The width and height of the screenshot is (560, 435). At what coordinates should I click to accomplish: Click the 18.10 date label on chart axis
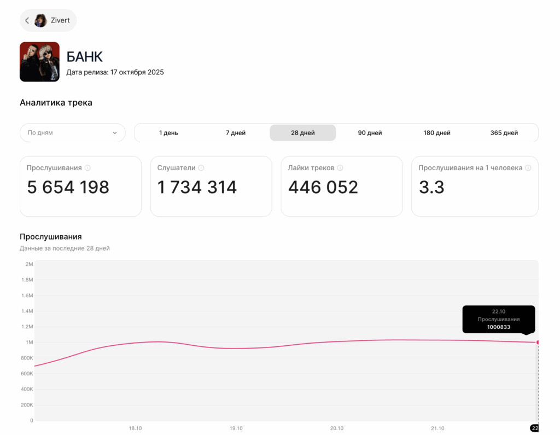135,428
